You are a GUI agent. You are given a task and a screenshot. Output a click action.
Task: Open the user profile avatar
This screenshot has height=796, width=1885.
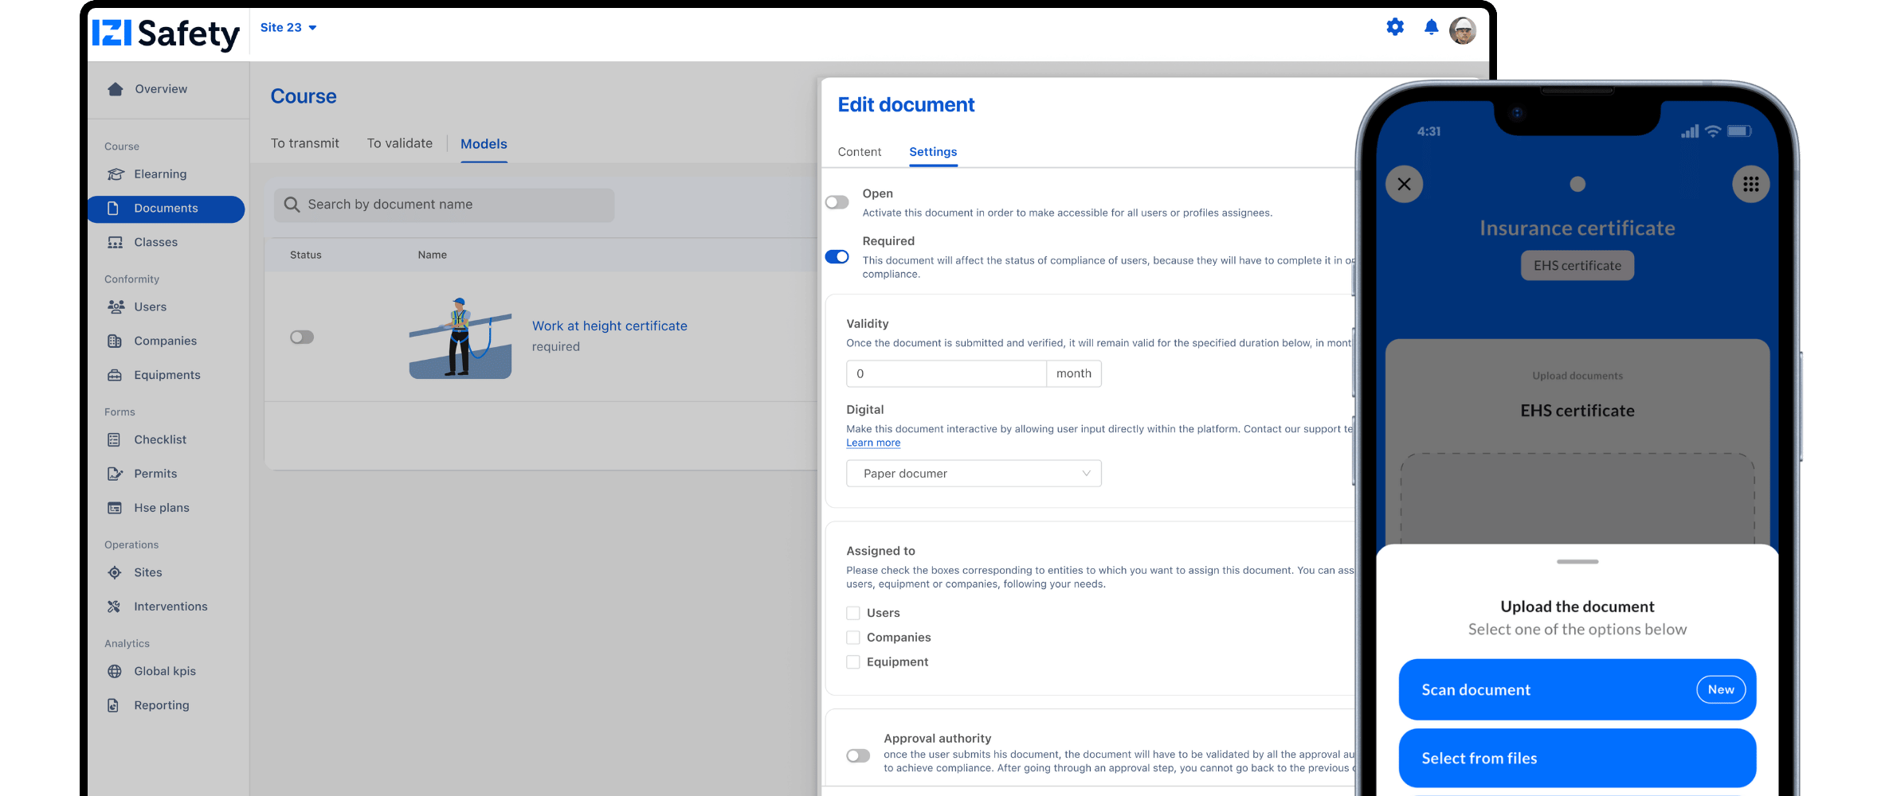pyautogui.click(x=1462, y=31)
